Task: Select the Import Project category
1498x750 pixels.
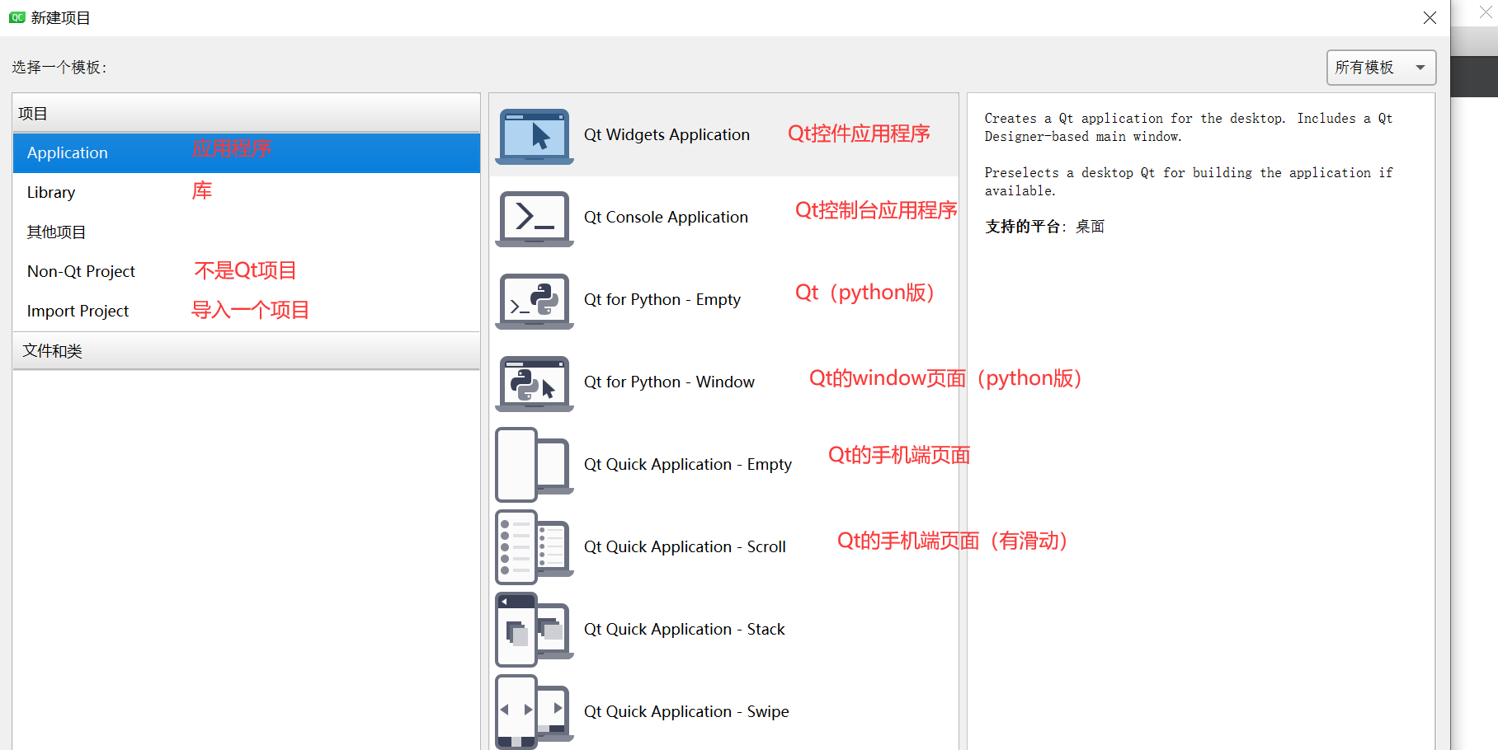Action: (246, 312)
